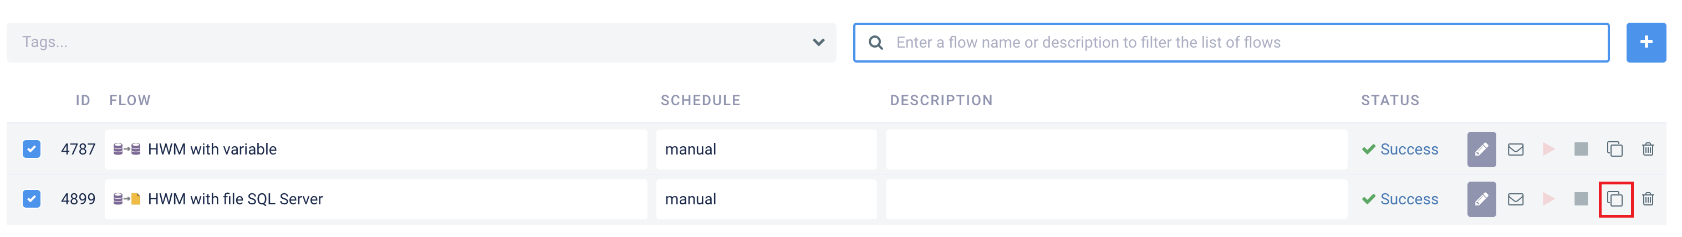Duplicate the HWM with file SQL Server flow

(x=1615, y=198)
